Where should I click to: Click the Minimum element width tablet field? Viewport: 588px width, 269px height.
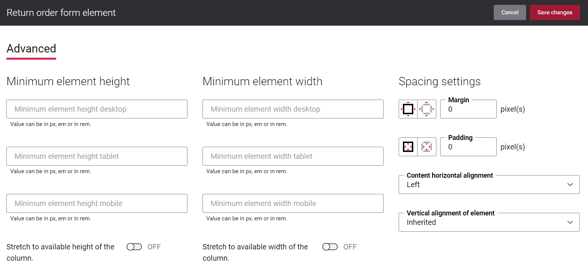293,156
